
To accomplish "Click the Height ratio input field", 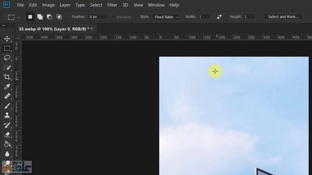I will (x=249, y=17).
